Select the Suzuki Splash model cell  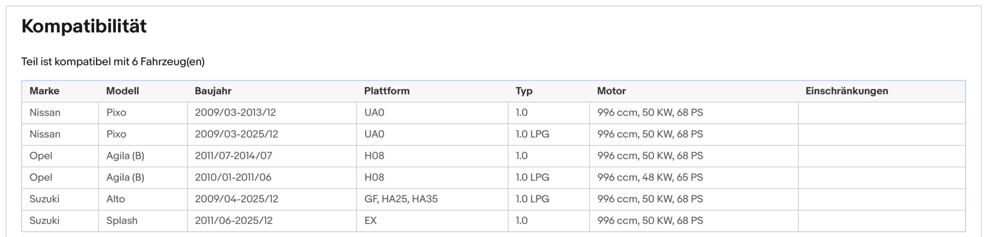pos(143,221)
